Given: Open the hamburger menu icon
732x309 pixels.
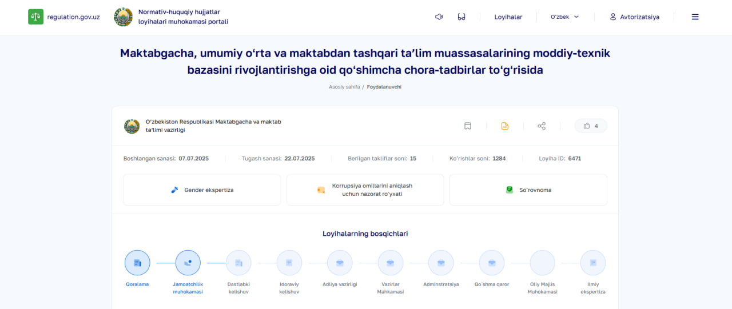Looking at the screenshot, I should tap(695, 17).
